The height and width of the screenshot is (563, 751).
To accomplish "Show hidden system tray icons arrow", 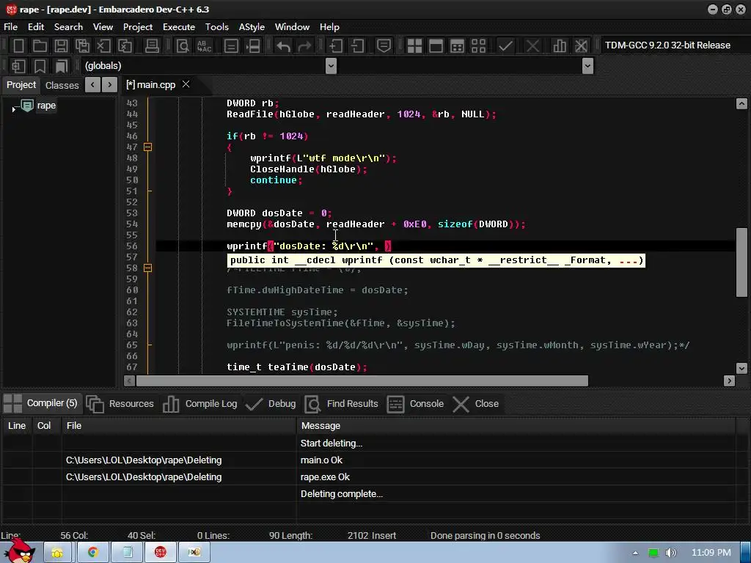I will [636, 553].
